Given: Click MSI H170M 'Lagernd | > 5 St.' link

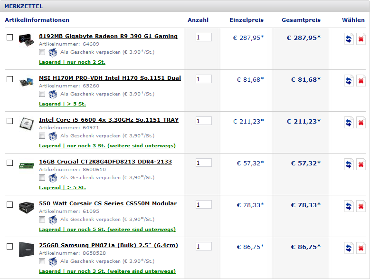Looking at the screenshot, I should coord(62,104).
